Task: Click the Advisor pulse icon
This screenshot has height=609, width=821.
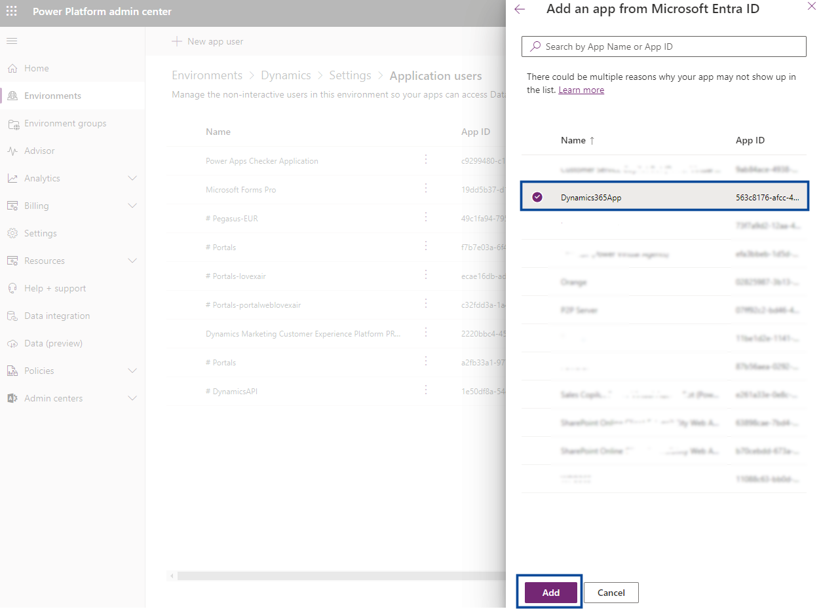Action: pyautogui.click(x=12, y=151)
